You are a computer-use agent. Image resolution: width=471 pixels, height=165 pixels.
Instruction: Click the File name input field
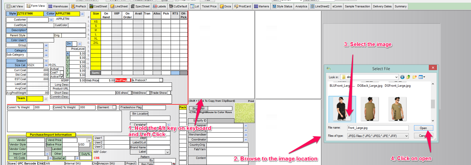click(x=378, y=128)
